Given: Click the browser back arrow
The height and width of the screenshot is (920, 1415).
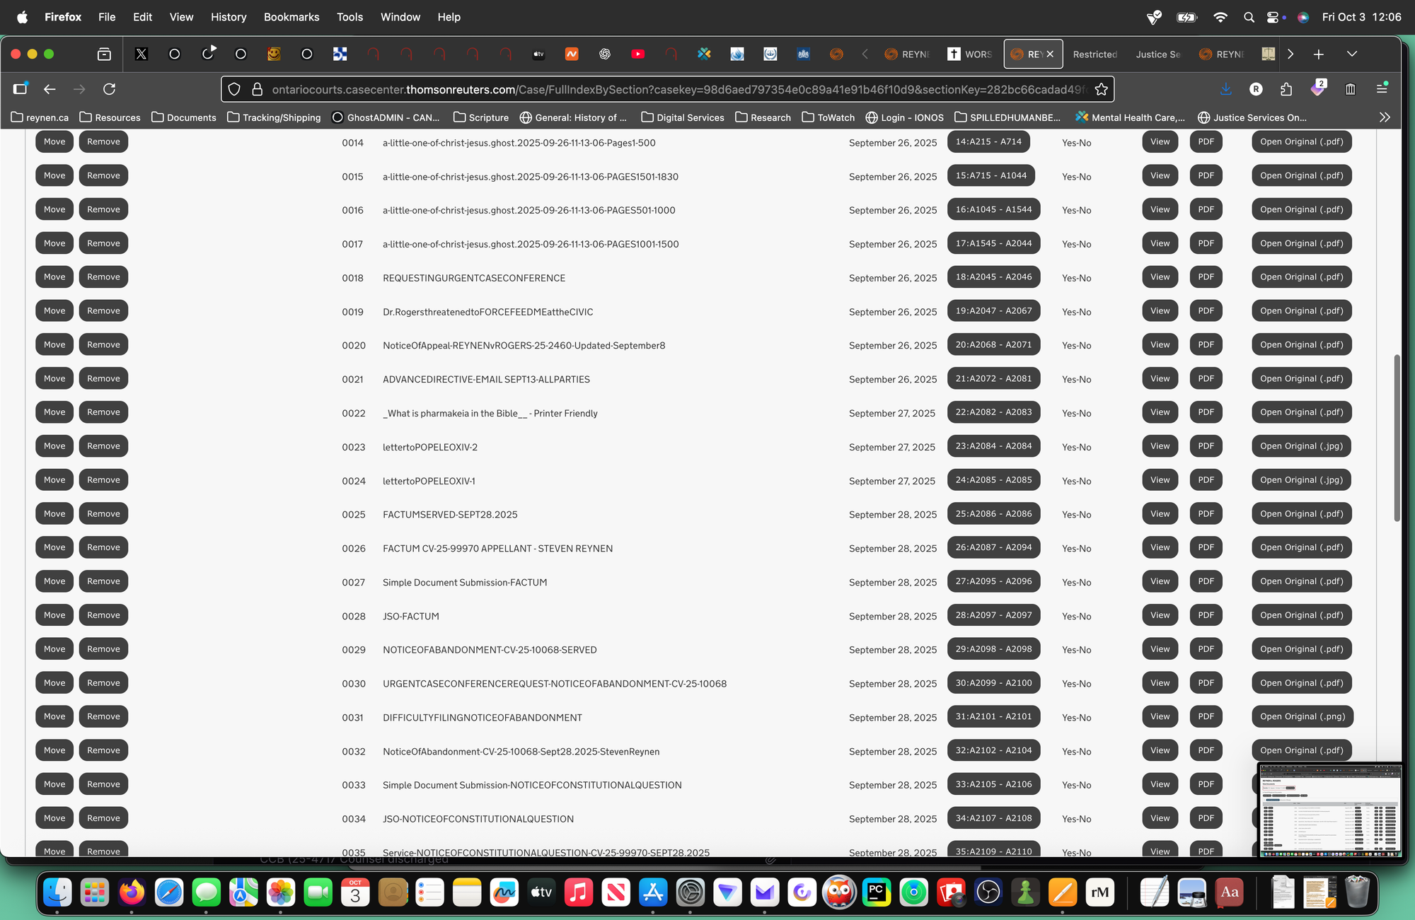Looking at the screenshot, I should [50, 89].
